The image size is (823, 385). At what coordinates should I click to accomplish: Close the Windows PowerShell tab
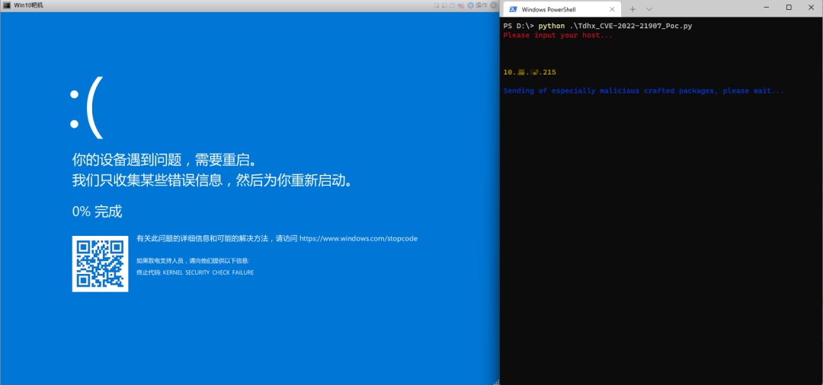tap(612, 9)
